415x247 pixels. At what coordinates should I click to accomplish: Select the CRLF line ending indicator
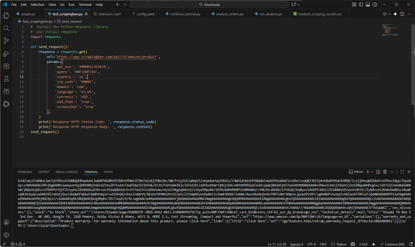(322, 244)
